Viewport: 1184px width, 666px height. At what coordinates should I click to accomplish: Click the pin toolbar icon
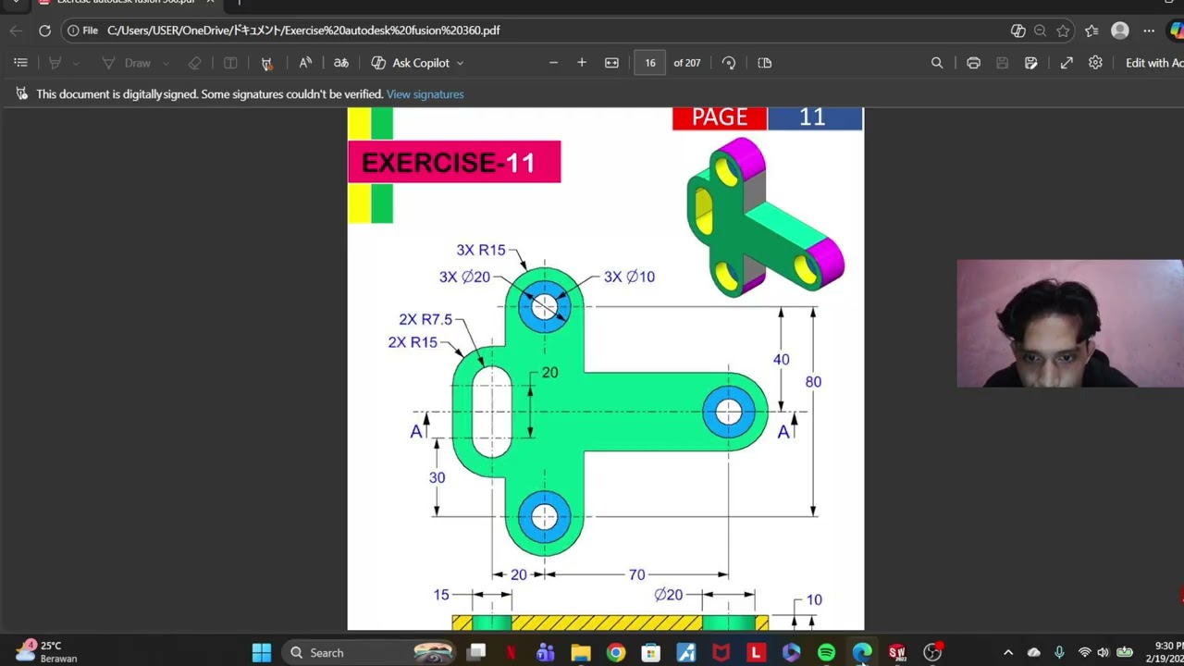[266, 63]
